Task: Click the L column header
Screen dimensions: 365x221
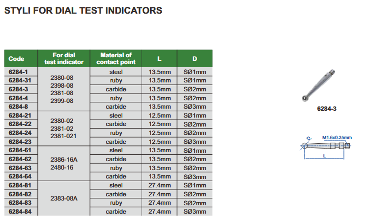Action: coord(160,58)
